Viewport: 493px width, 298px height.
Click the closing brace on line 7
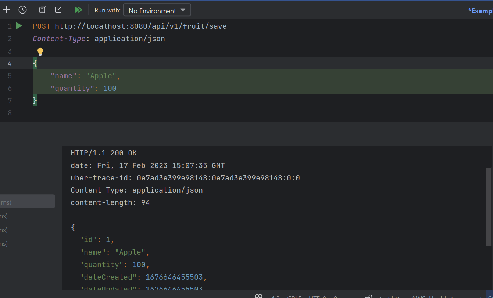point(35,100)
